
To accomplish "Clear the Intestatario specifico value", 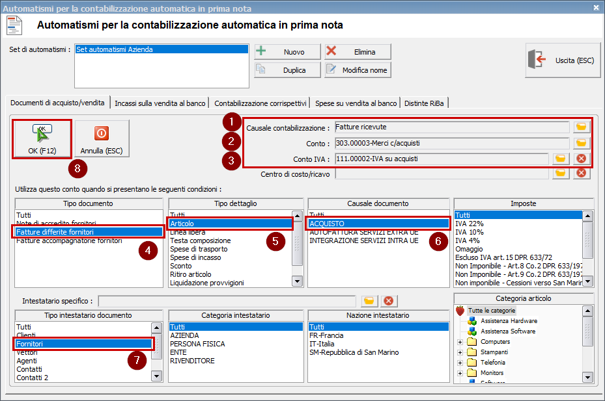I will point(389,301).
